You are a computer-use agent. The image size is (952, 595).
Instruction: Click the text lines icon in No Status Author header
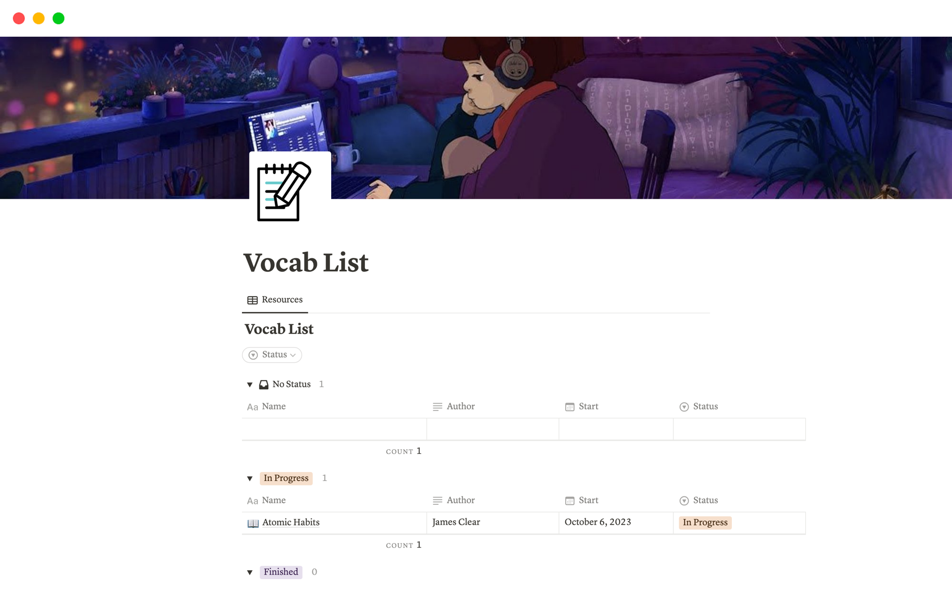(437, 407)
